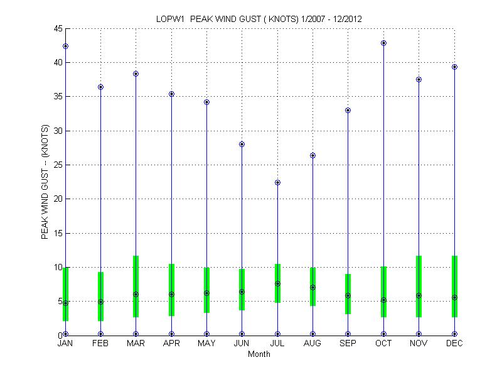Click the September mean marker in green bar
The image size is (502, 377).
click(x=348, y=295)
